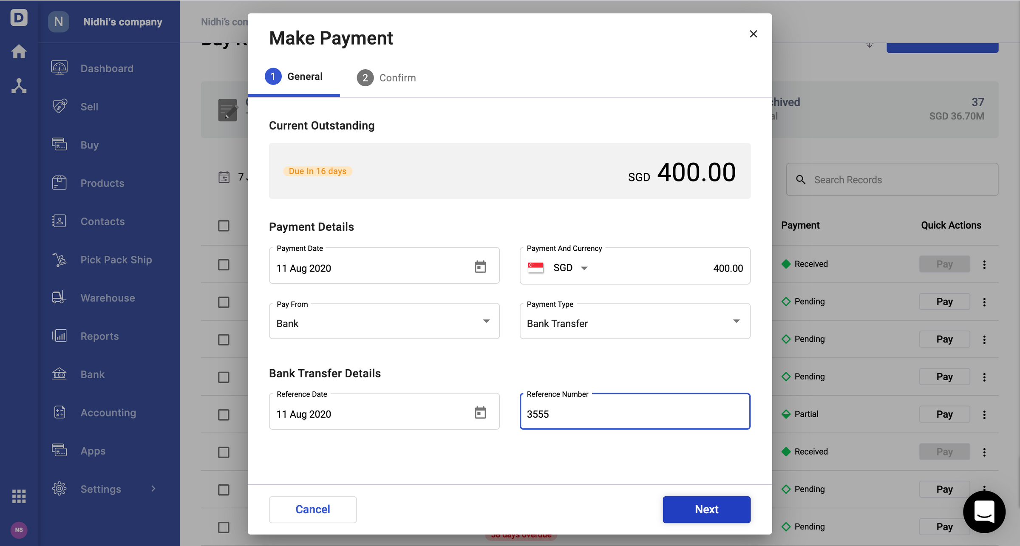The image size is (1020, 546).
Task: Open the Reference Date calendar picker
Action: [x=480, y=413]
